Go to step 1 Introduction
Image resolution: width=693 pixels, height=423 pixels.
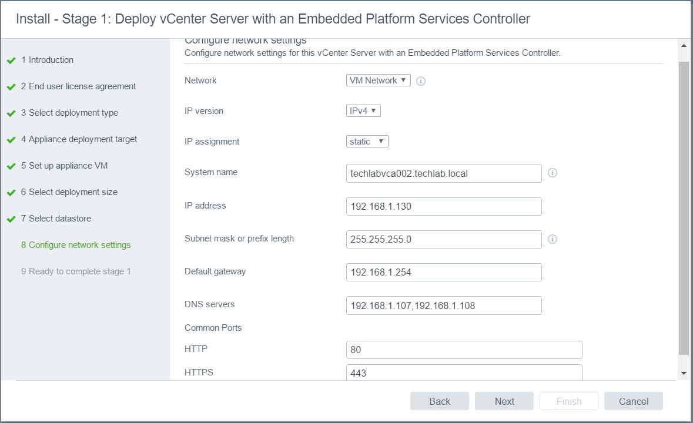(47, 59)
